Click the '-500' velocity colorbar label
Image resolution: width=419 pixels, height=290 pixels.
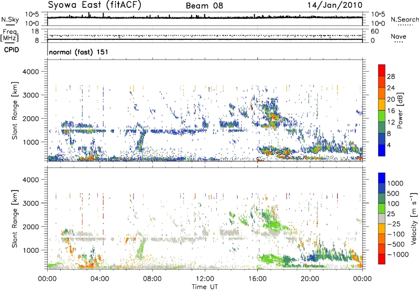(396, 244)
